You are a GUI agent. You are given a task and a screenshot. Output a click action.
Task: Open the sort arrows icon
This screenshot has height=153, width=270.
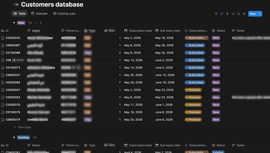221,14
